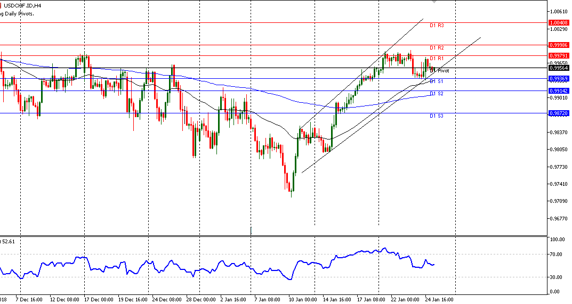Select the D1 R1 resistance label

tap(437, 58)
